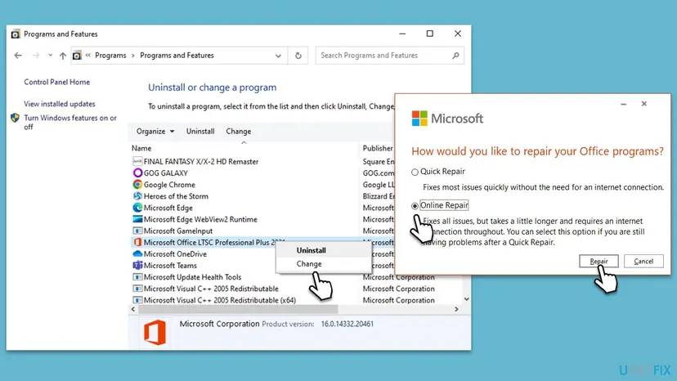Select Microsoft Office LTSC Professional Plus row text

pos(214,242)
